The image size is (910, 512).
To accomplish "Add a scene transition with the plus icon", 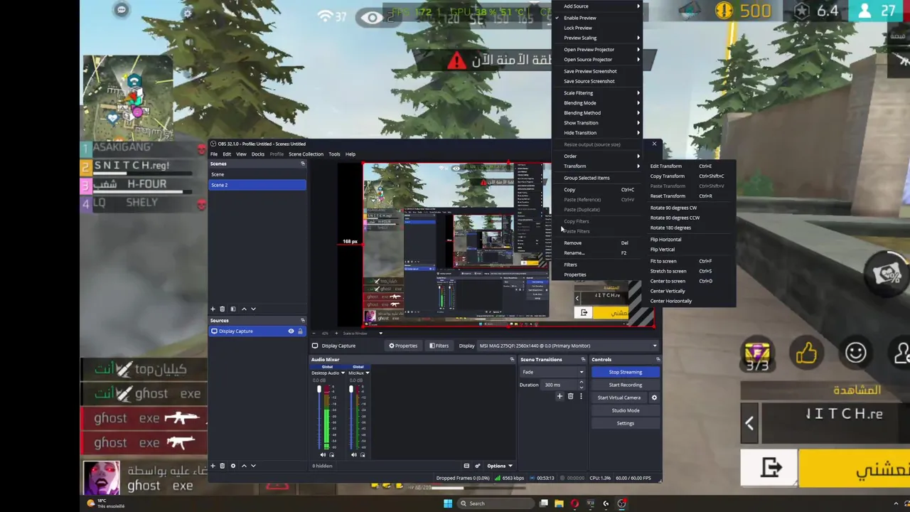I will (x=560, y=396).
